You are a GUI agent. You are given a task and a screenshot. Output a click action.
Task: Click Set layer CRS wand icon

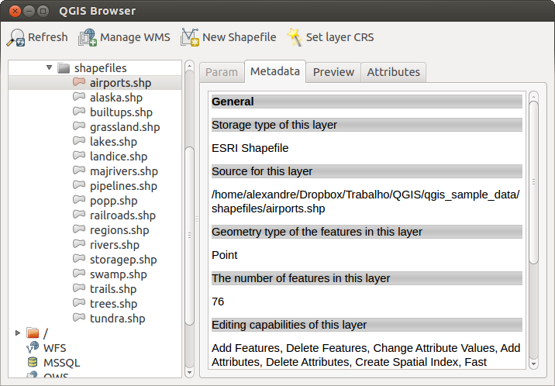(294, 37)
